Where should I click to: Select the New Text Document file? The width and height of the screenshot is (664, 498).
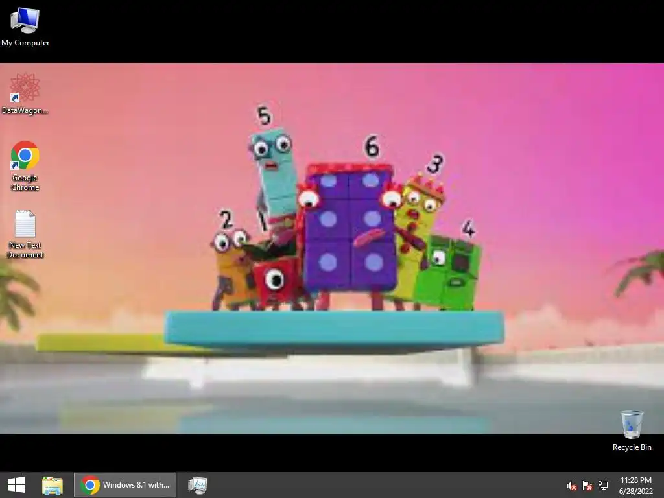coord(25,234)
